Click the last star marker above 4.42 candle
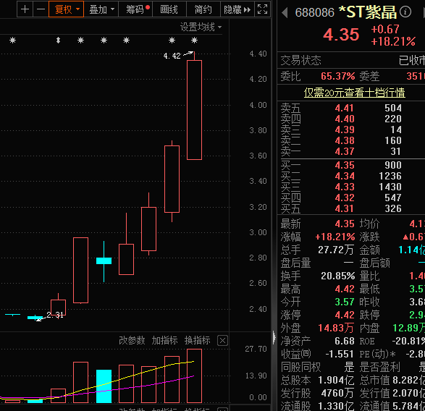The image size is (425, 411). point(194,41)
